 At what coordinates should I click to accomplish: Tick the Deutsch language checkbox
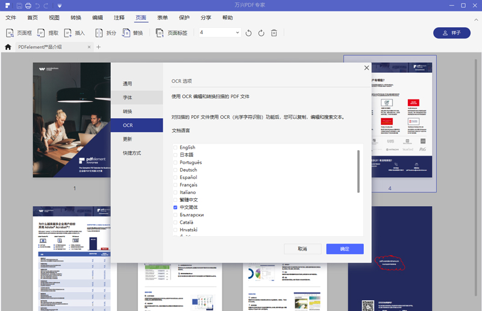[x=175, y=170]
